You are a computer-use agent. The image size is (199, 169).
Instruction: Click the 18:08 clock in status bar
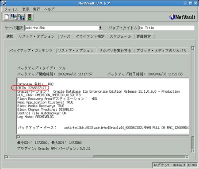point(192,165)
